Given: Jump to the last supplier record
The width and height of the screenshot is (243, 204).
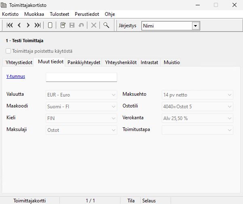Looking at the screenshot, I should click(x=38, y=25).
